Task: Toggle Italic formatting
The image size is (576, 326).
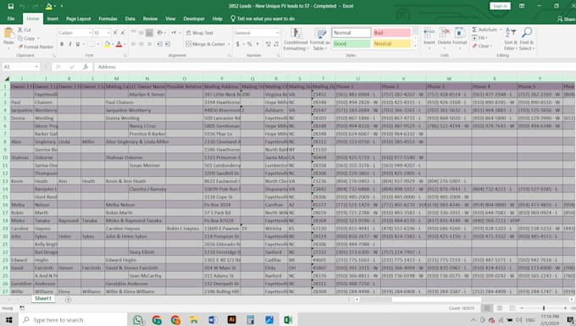Action: [x=69, y=44]
